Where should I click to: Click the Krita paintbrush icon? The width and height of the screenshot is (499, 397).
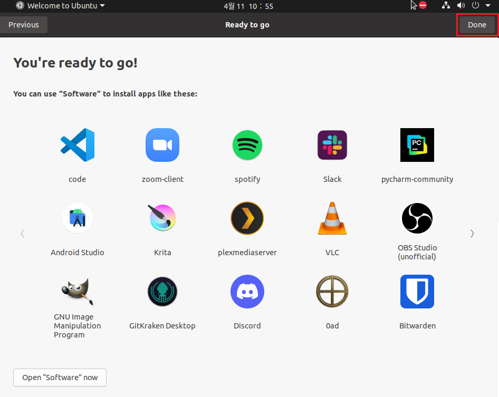pos(162,218)
